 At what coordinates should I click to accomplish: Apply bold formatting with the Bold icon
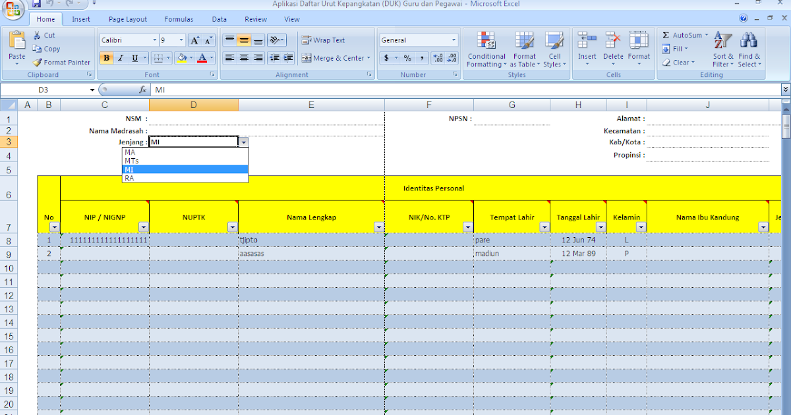coord(106,58)
